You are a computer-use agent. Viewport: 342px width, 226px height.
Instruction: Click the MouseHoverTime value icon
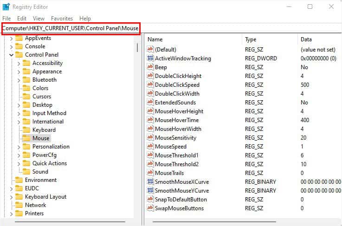[150, 120]
